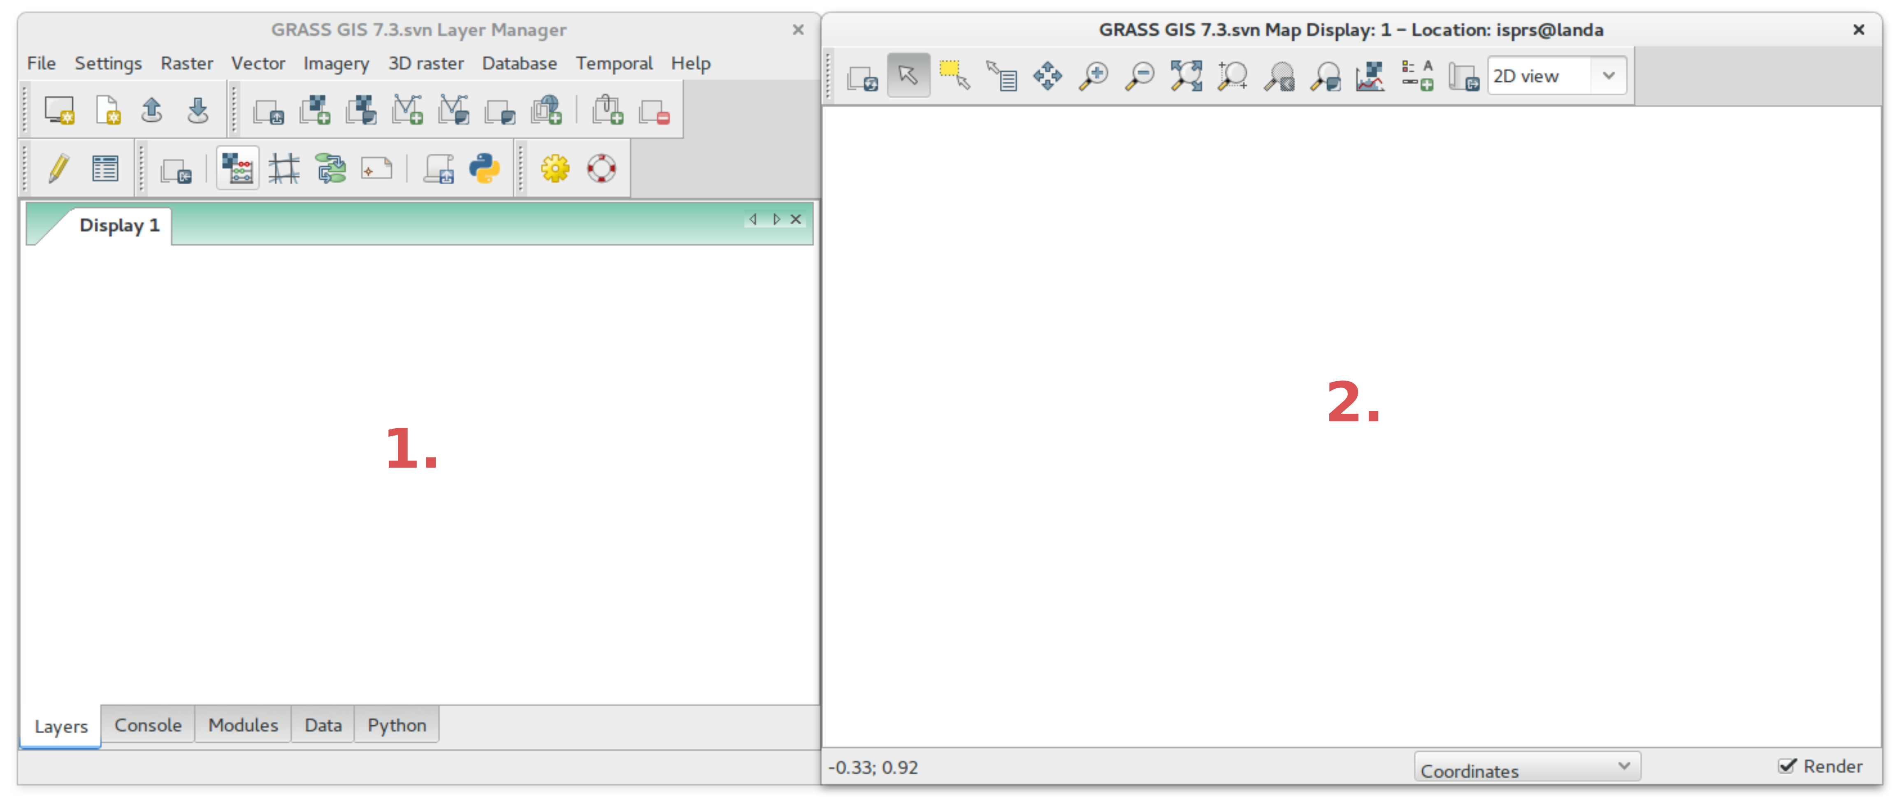Open the Temporal menu
The image size is (1895, 797).
pos(614,64)
